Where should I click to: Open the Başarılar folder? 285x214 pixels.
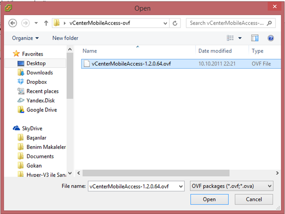tap(36, 138)
